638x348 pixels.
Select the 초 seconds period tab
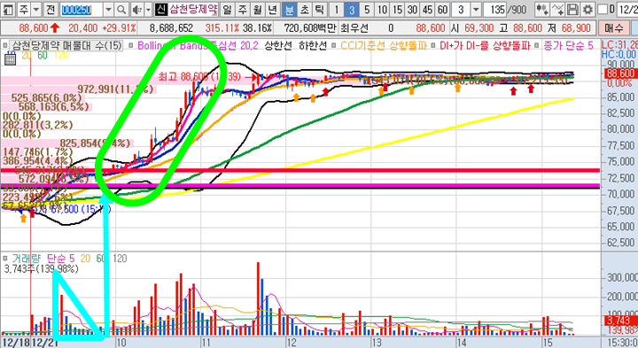pos(304,9)
